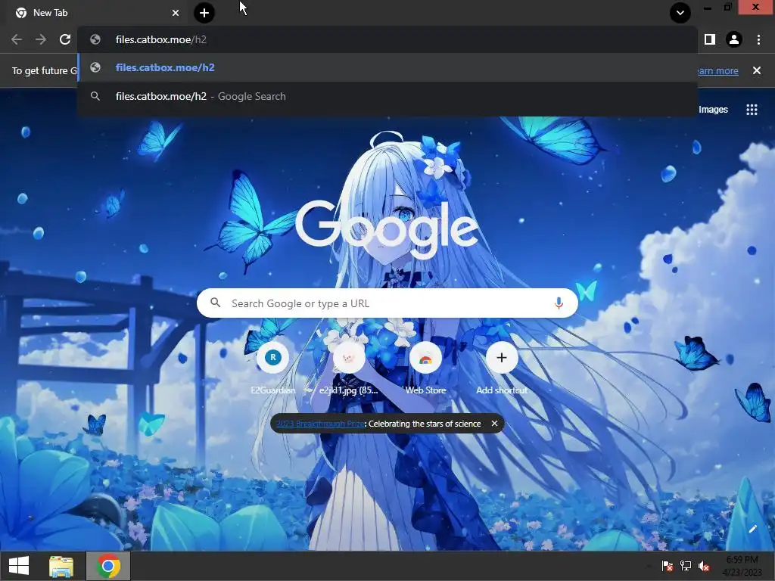Select the Google Search suggestion for files.catbox.moe/h2
The image size is (775, 581).
387,96
